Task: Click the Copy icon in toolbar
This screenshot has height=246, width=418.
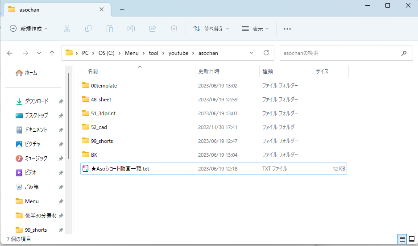Action: [x=88, y=29]
